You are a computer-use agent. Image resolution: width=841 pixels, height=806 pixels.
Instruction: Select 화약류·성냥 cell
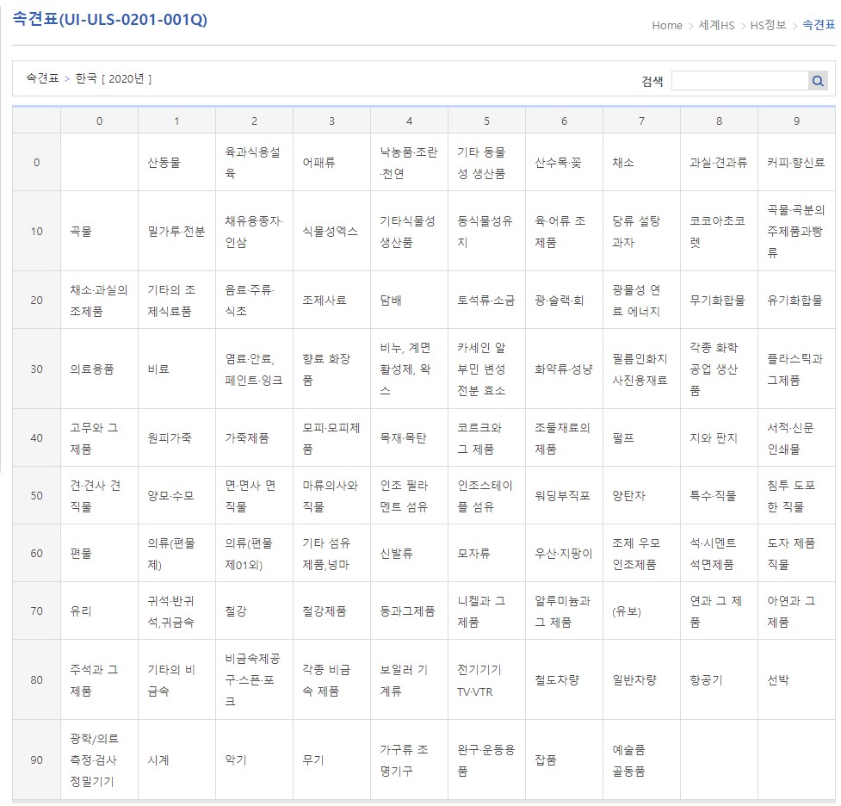pos(563,369)
